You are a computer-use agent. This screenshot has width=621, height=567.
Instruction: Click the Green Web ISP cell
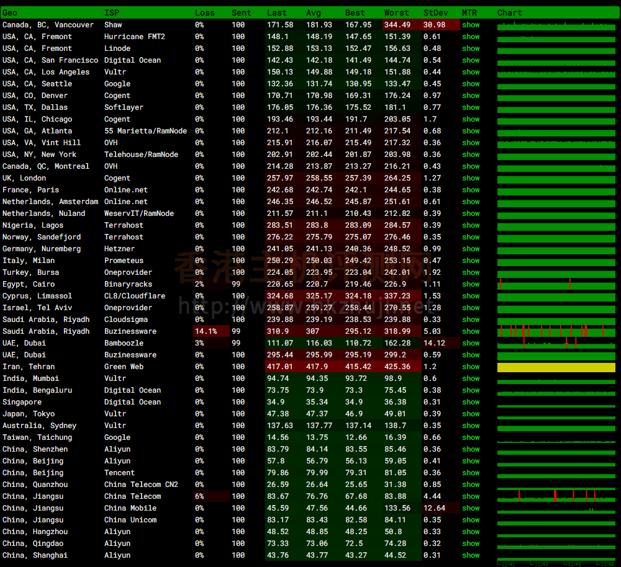click(x=124, y=367)
